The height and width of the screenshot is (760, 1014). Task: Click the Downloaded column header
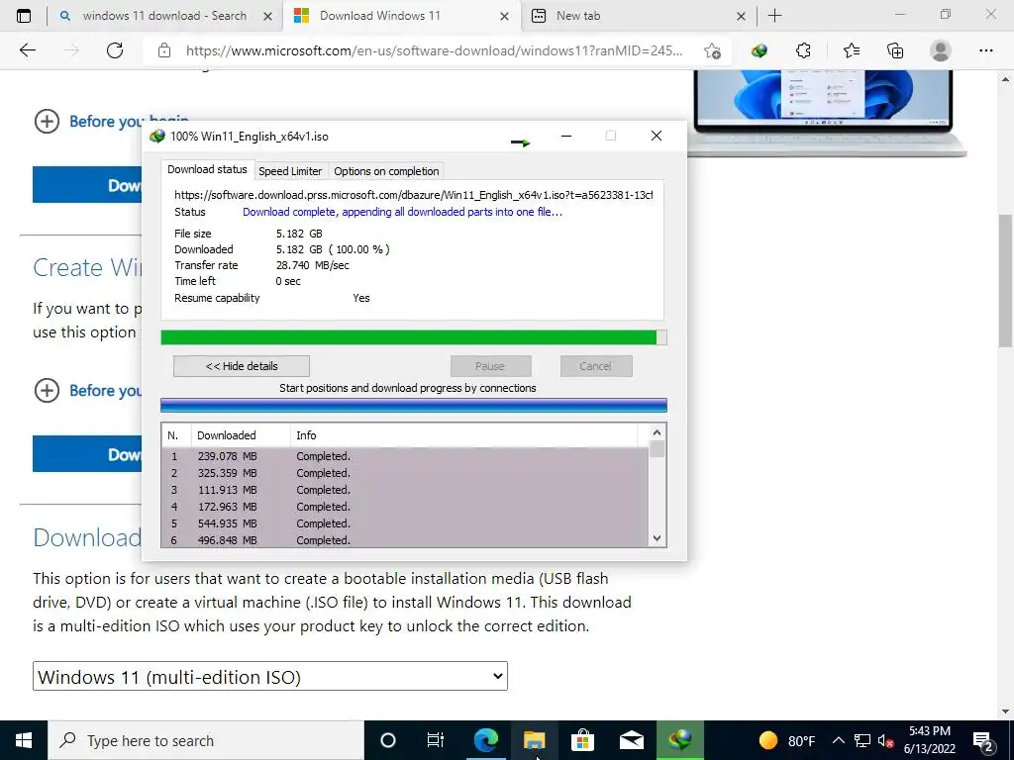pyautogui.click(x=241, y=435)
